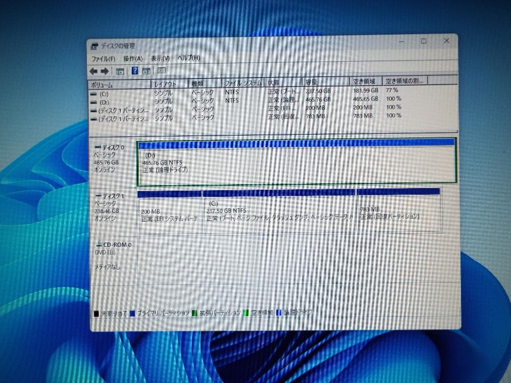Select the D: partition block on ディスク 0
Viewport: 511px width, 383px height.
[x=293, y=163]
